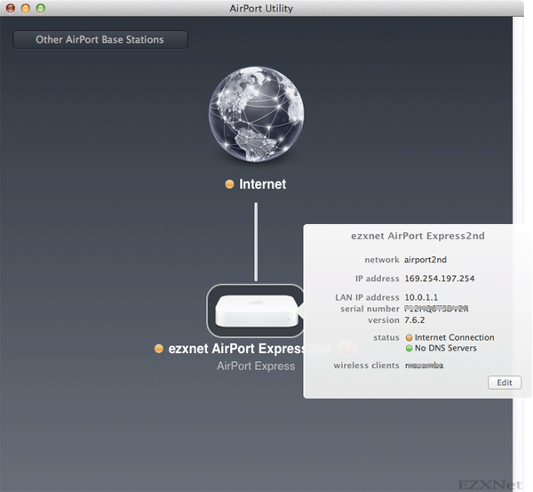The height and width of the screenshot is (492, 533).
Task: Minimize the AirPort Utility window
Action: click(x=26, y=8)
